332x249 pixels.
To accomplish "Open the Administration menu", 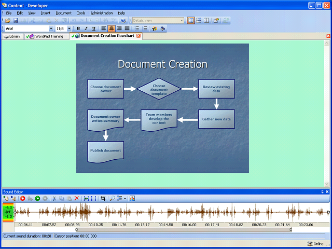I will [102, 13].
